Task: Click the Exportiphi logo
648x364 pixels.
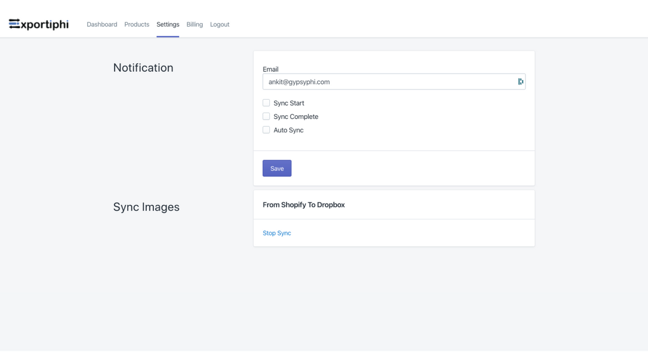Action: point(38,24)
